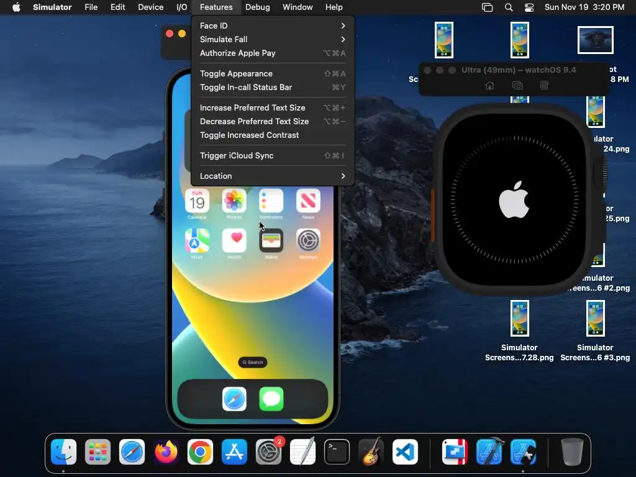Select Simulate Fall in Features menu
The width and height of the screenshot is (636, 477).
pyautogui.click(x=273, y=39)
